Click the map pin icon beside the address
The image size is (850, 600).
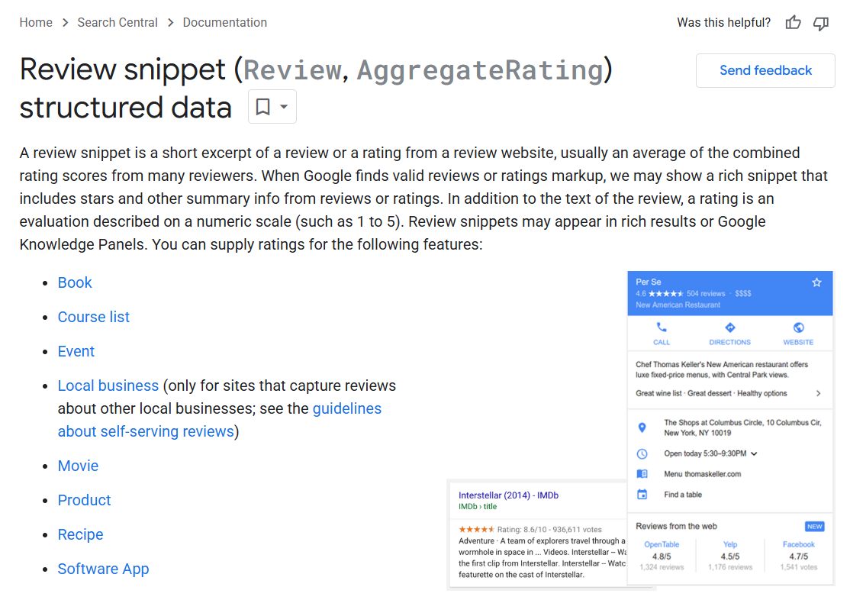pos(642,427)
